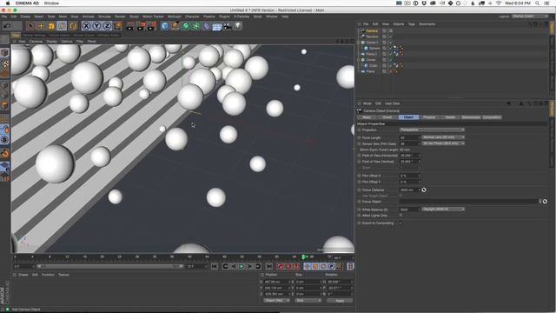Open the viewport Cameras menu
The width and height of the screenshot is (556, 313).
click(x=36, y=42)
